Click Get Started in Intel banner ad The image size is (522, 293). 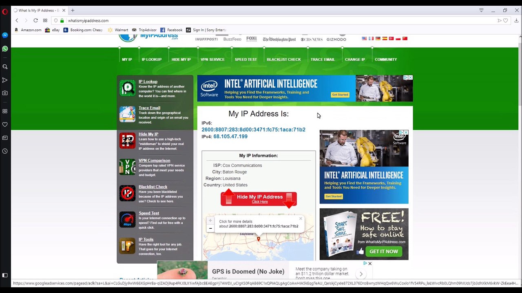pos(340,94)
